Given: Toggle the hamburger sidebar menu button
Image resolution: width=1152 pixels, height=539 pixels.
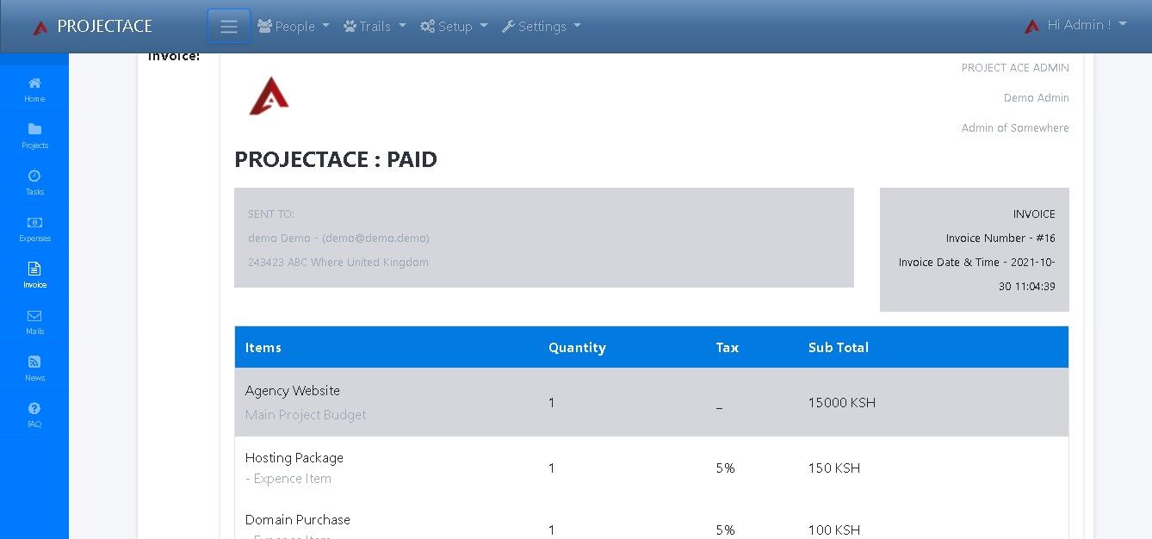Looking at the screenshot, I should (x=229, y=27).
